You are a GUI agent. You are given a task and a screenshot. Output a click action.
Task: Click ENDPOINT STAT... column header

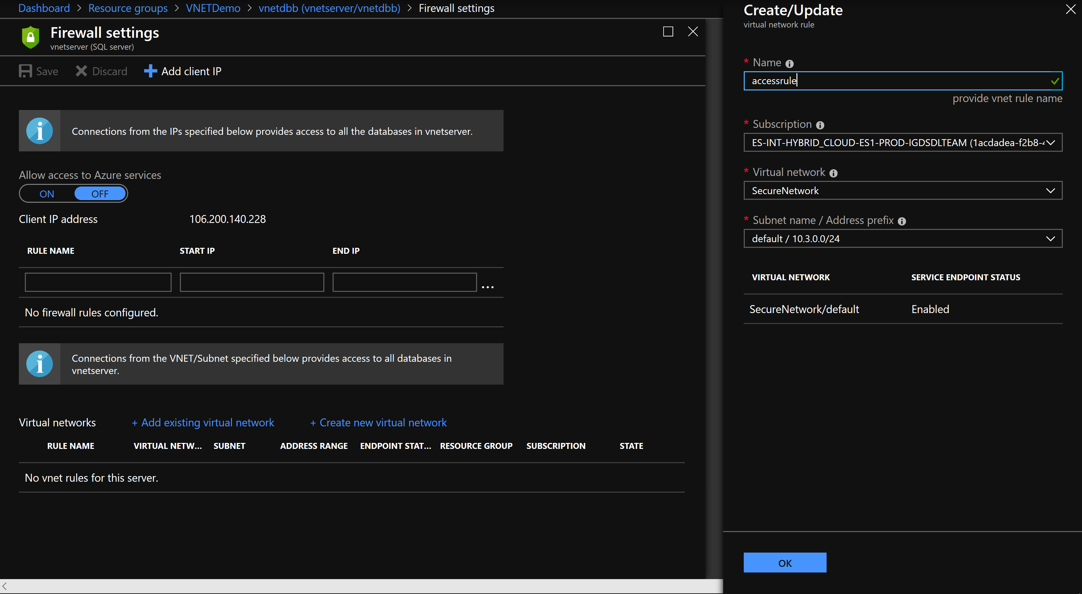pos(395,446)
